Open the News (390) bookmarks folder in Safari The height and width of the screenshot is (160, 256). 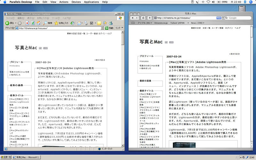click(197, 23)
